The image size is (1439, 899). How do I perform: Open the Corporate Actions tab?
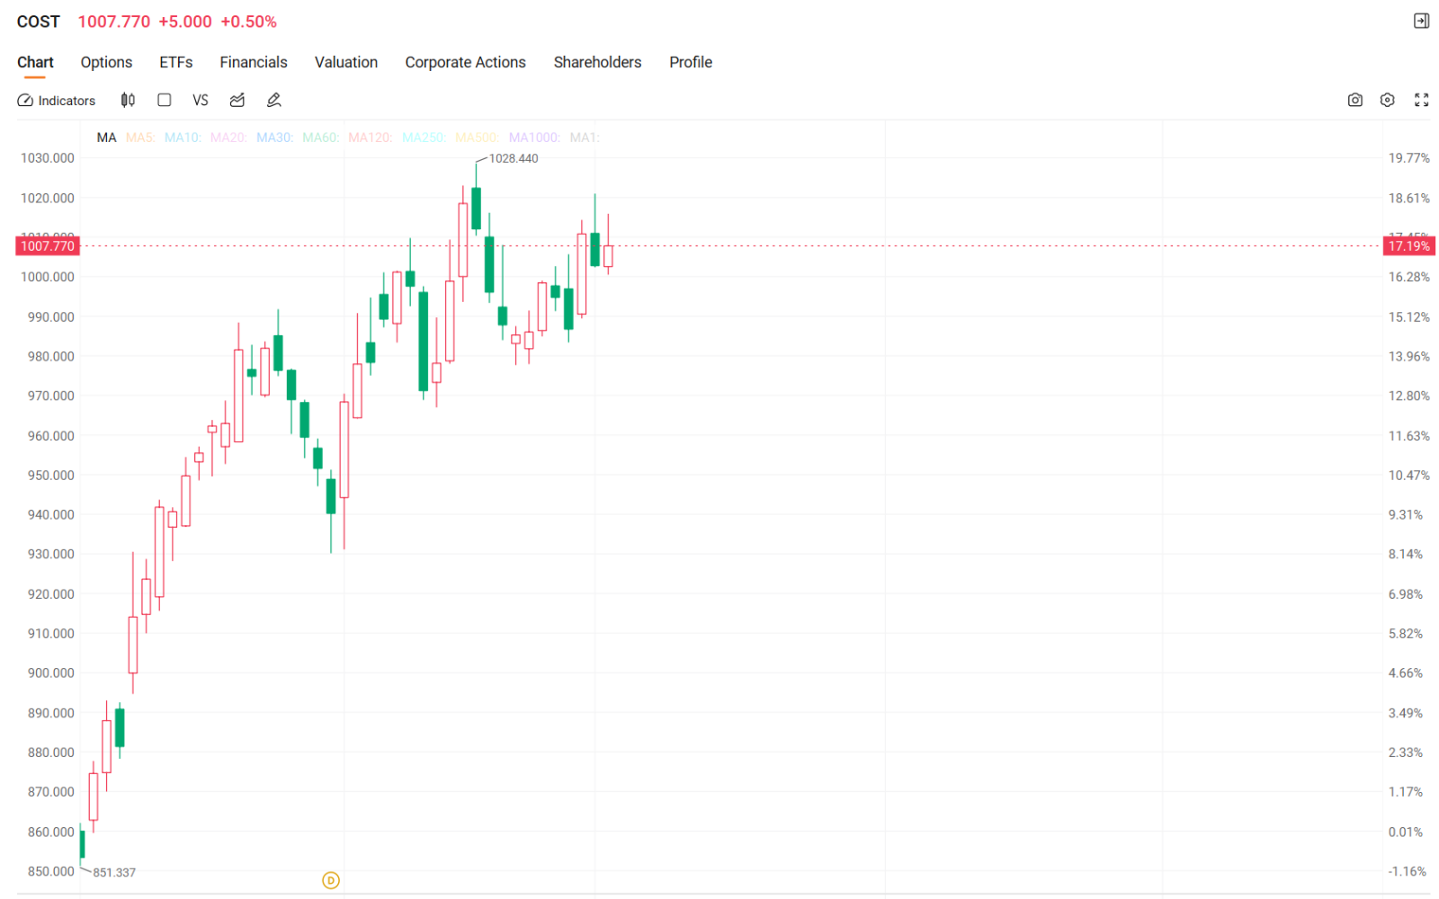tap(465, 62)
